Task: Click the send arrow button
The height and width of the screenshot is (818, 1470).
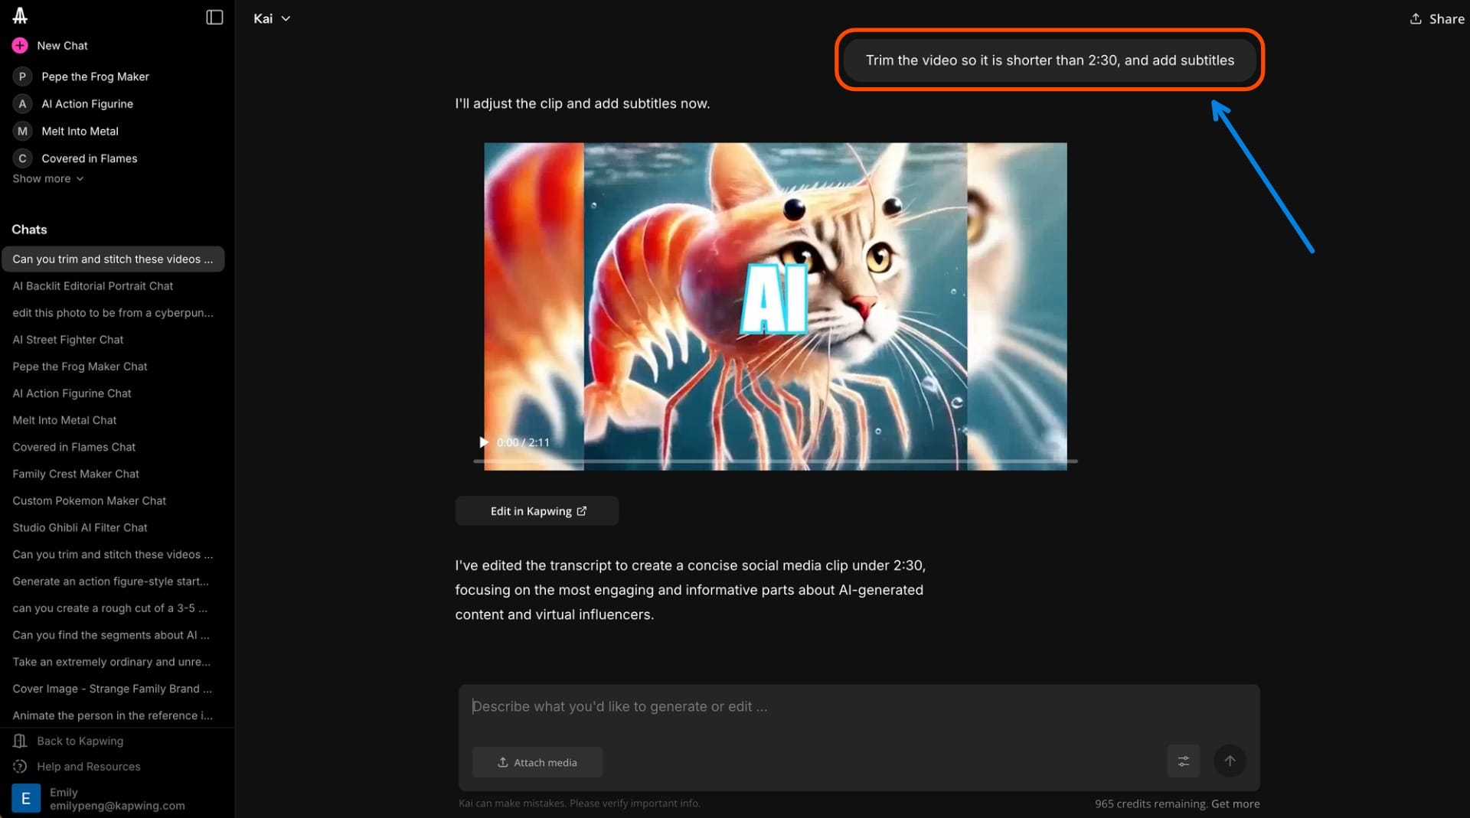Action: [1230, 761]
